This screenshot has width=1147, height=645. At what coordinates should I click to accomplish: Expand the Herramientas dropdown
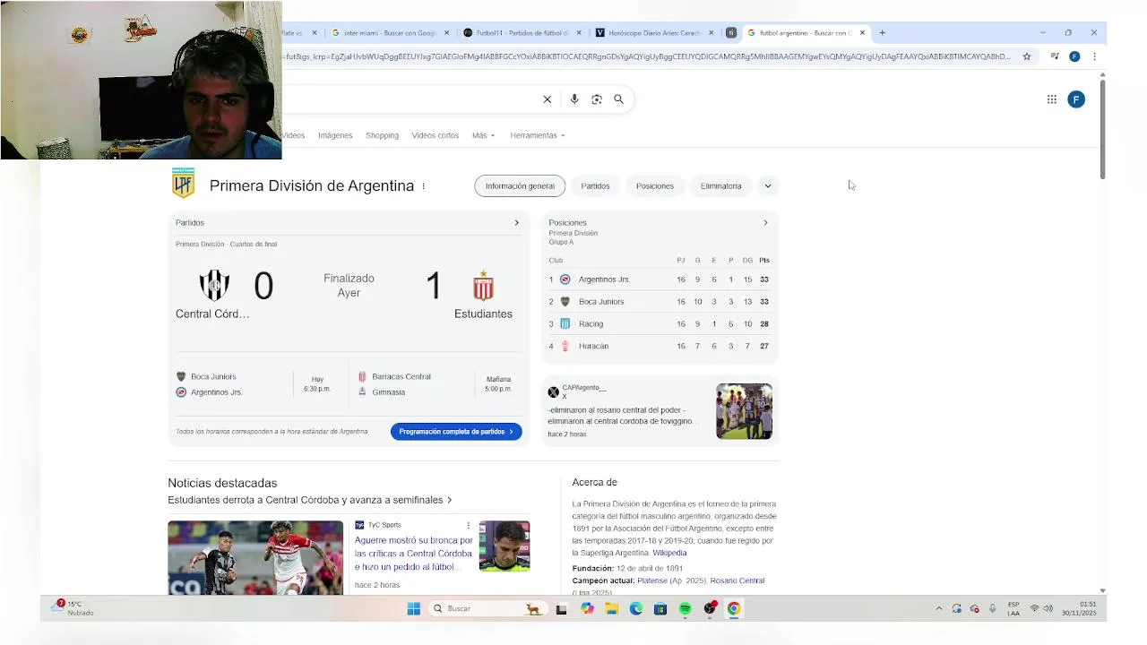point(538,135)
